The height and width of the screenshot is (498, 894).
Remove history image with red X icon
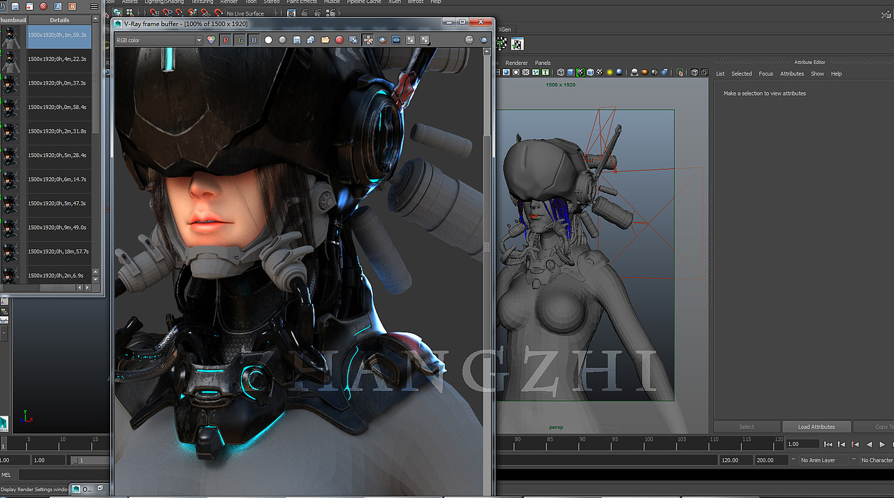tap(43, 6)
